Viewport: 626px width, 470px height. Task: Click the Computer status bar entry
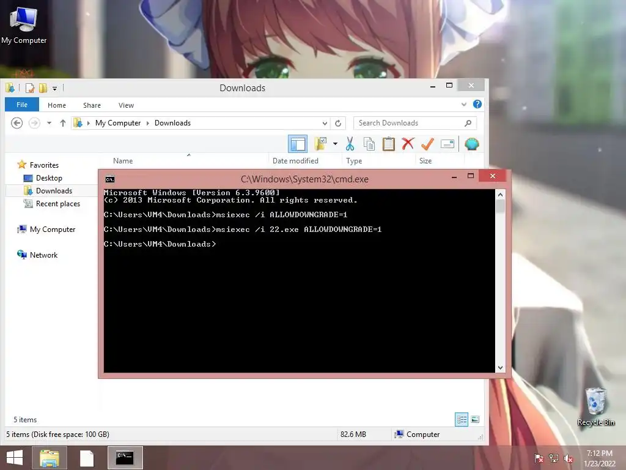point(417,435)
